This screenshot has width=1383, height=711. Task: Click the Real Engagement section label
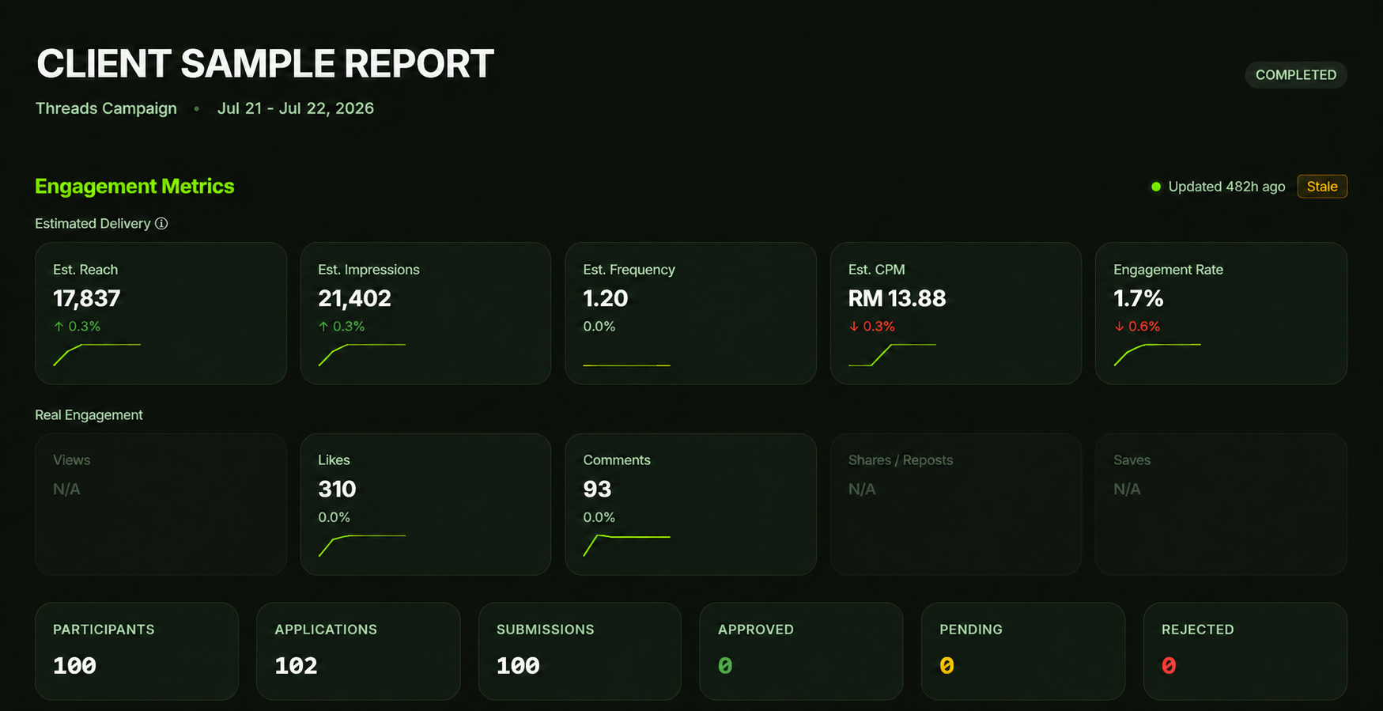[89, 415]
